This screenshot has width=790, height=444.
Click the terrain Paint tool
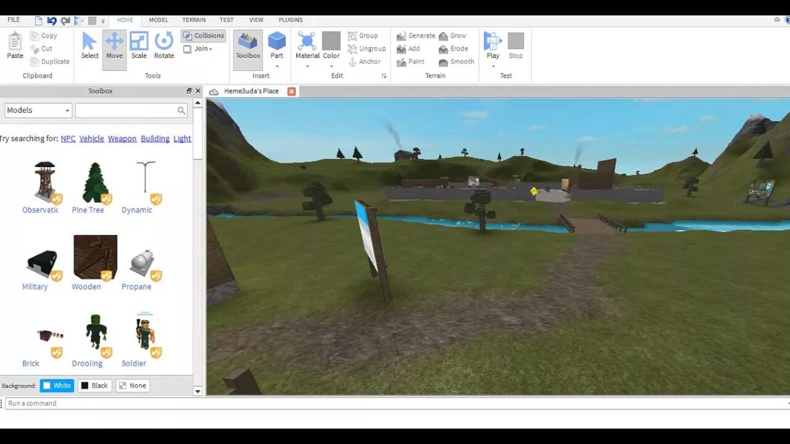(x=410, y=62)
